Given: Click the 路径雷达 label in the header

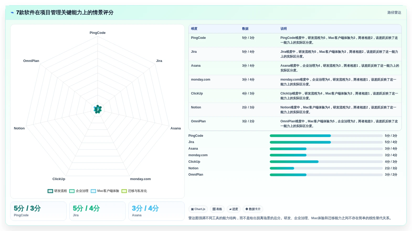Looking at the screenshot, I should [x=394, y=13].
